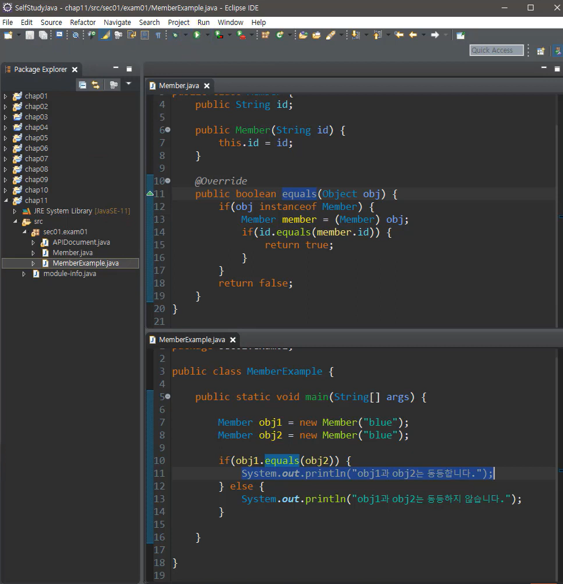Viewport: 563px width, 584px height.
Task: Click the Coverage run icon
Action: [220, 35]
